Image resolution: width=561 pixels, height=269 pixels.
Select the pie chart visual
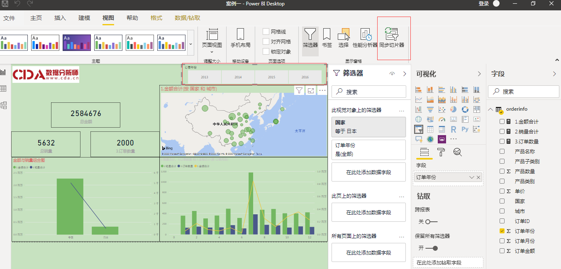(x=454, y=109)
